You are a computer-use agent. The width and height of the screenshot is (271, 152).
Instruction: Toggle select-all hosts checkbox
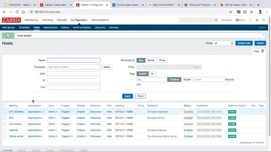[5, 106]
